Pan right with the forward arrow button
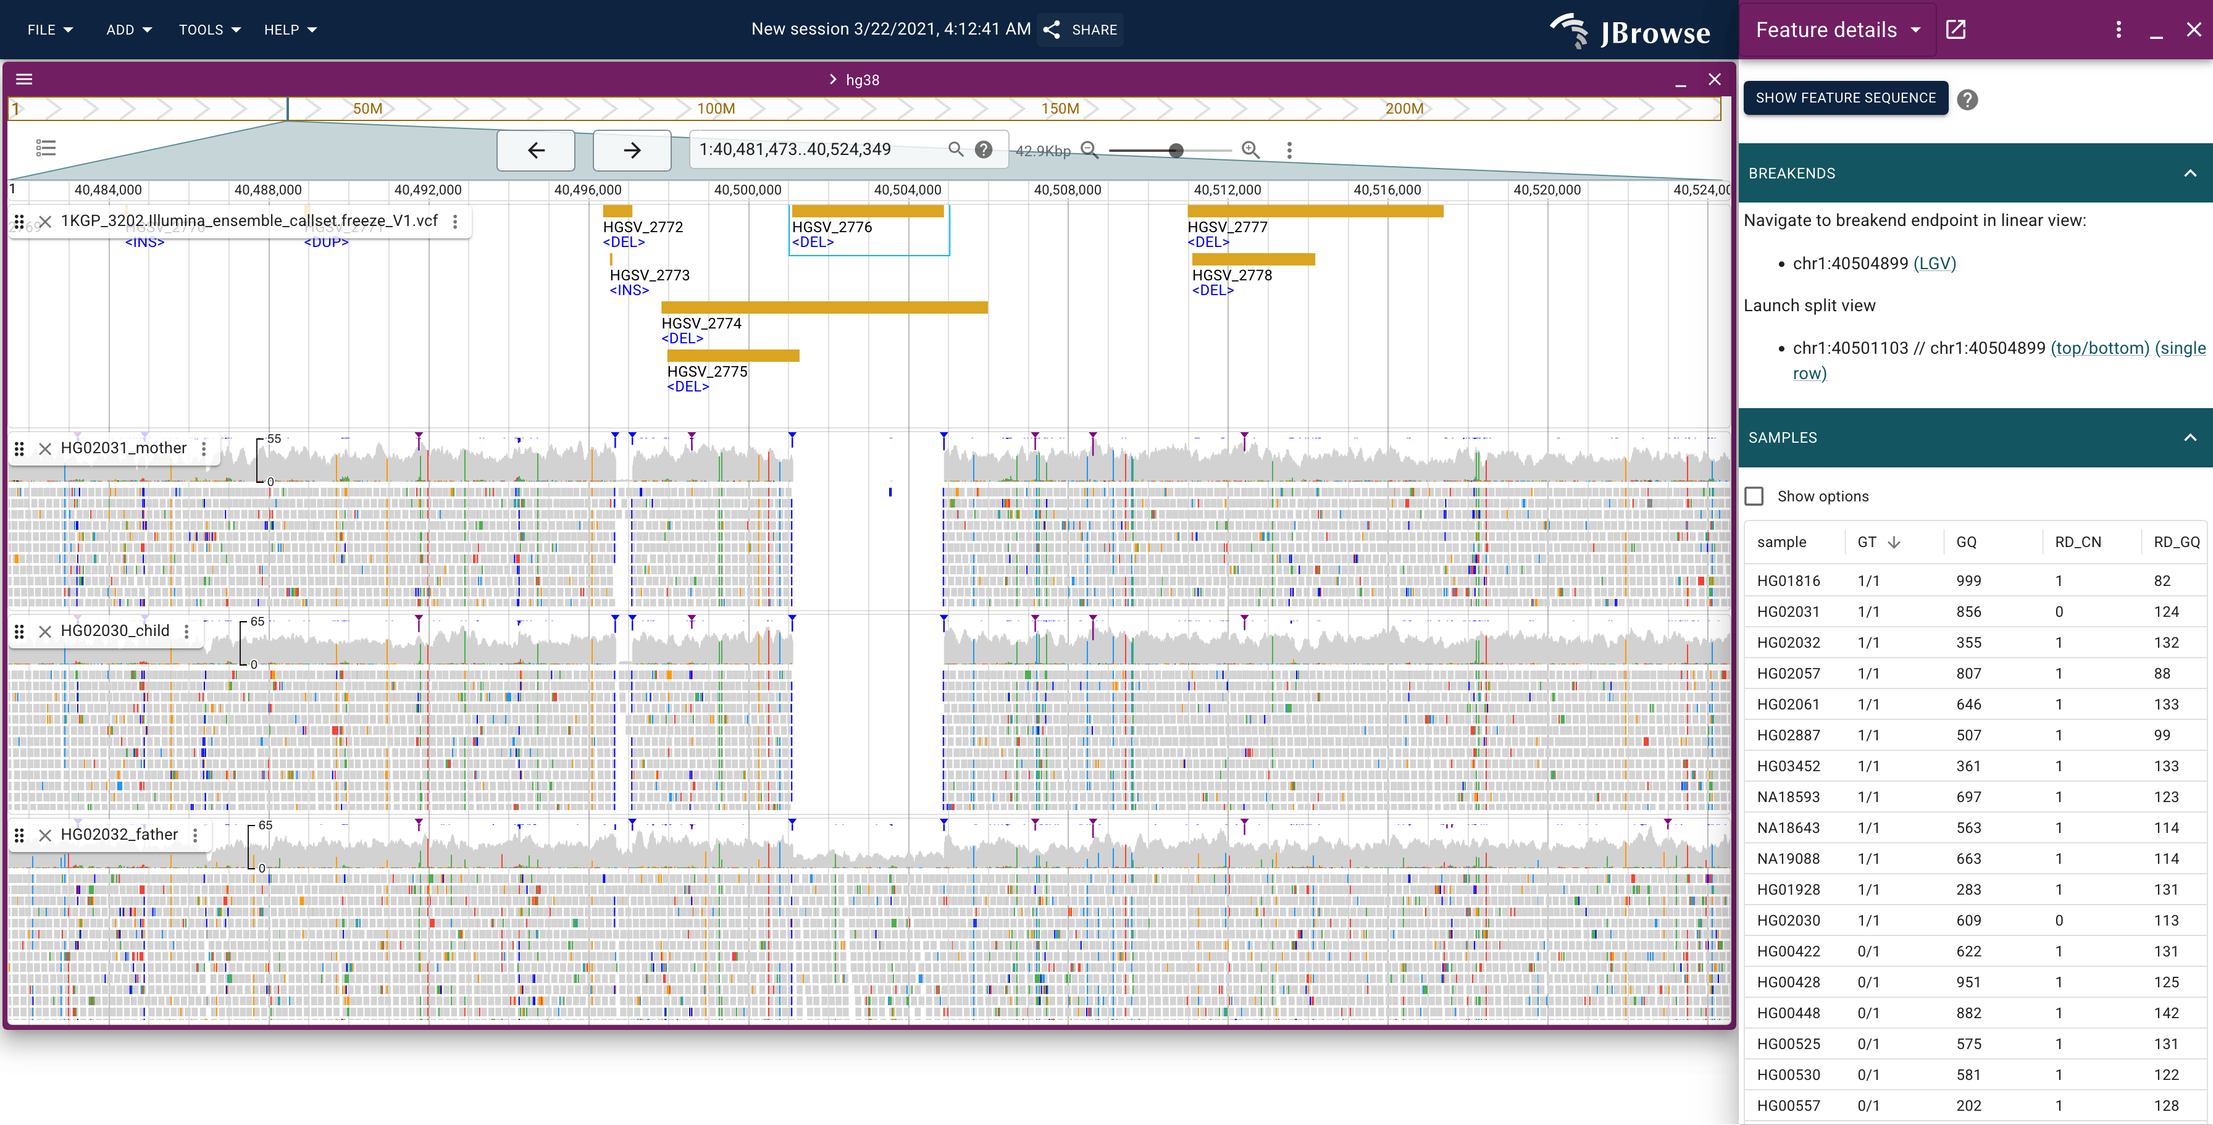The width and height of the screenshot is (2213, 1125). point(632,150)
